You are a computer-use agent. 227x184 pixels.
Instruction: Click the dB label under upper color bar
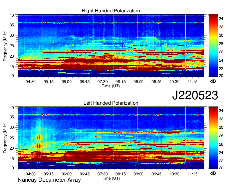pyautogui.click(x=213, y=81)
